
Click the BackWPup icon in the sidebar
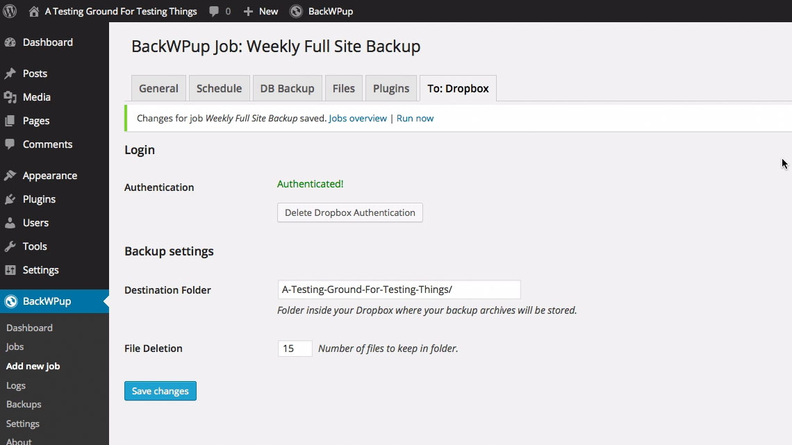tap(10, 301)
